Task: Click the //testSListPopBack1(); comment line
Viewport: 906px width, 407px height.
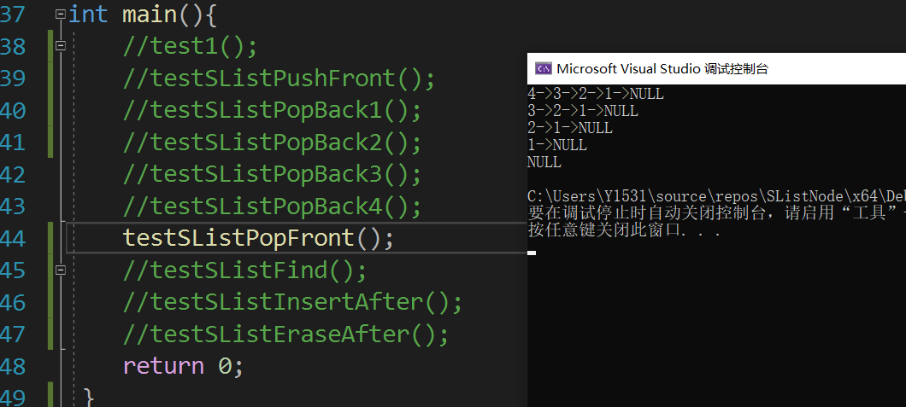Action: click(272, 110)
